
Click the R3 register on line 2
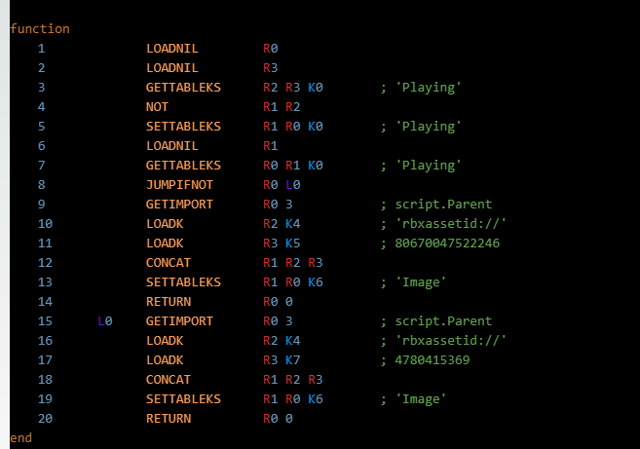[271, 67]
